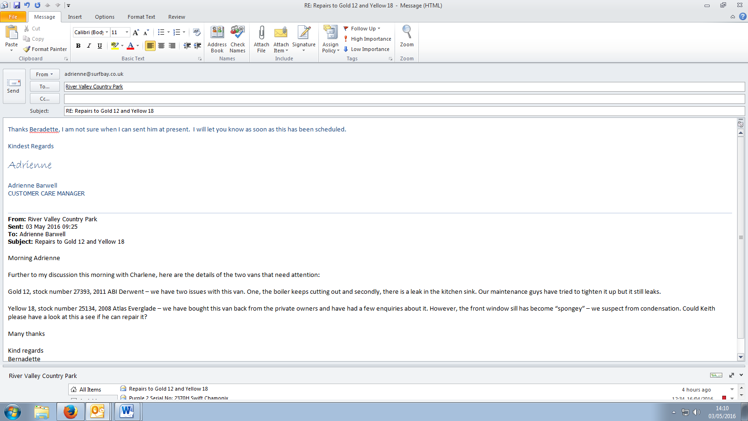
Task: Open the Signature dropdown menu
Action: (304, 38)
